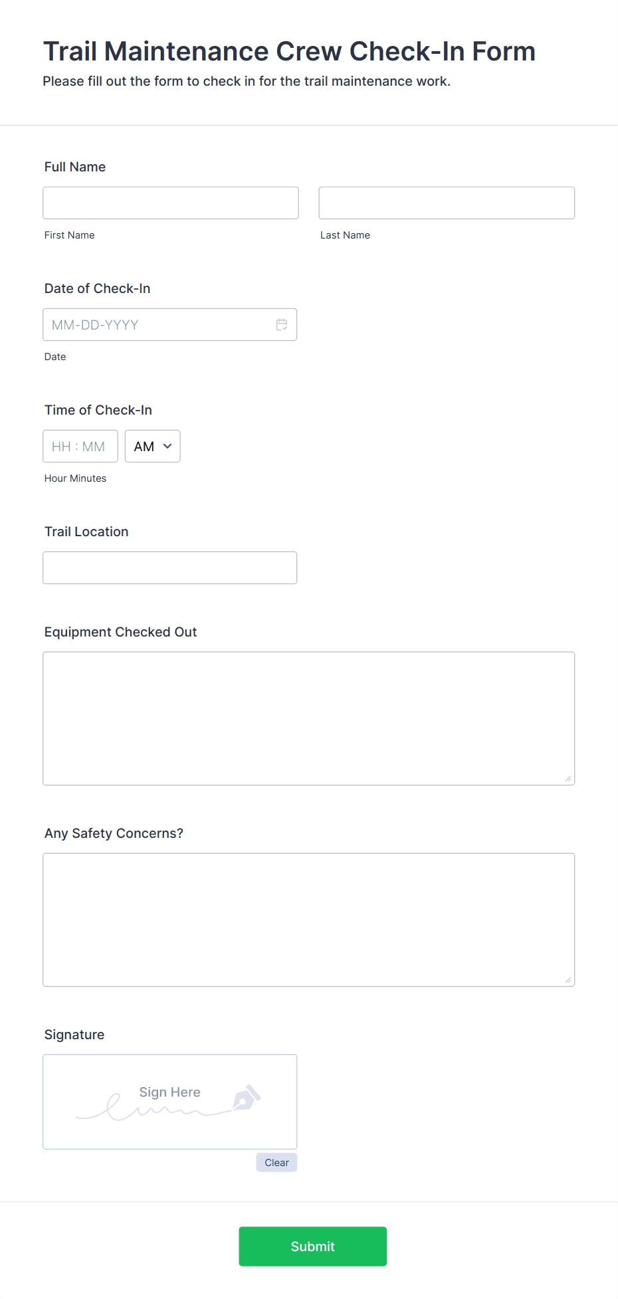Click inside Equipment Checked Out textarea
The image size is (618, 1299).
[x=309, y=719]
